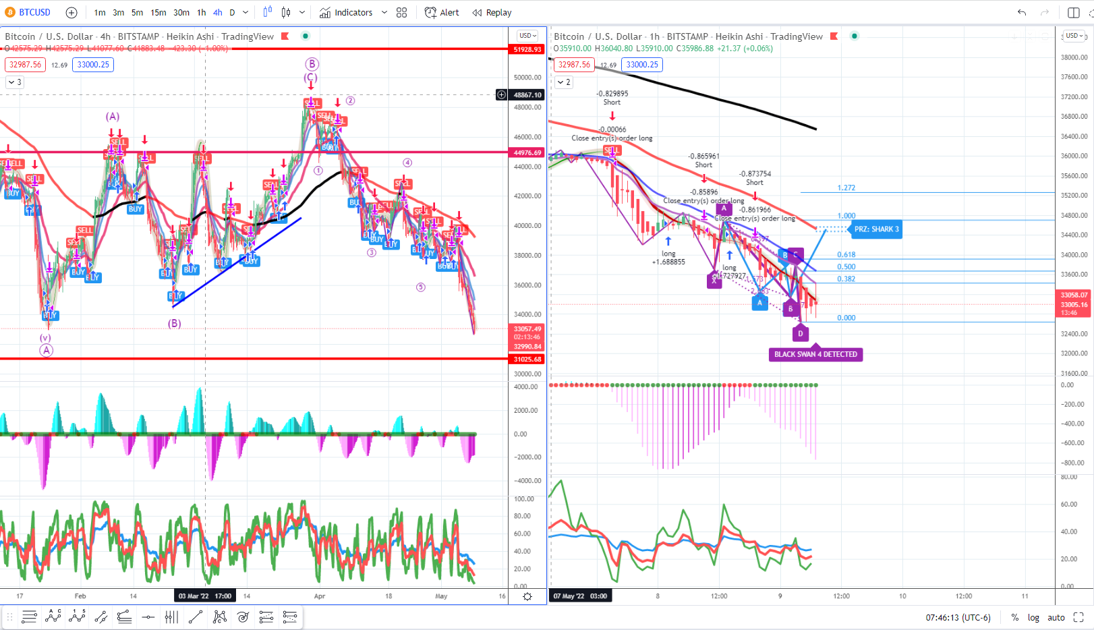Select the Gann box levels tool
This screenshot has width=1094, height=630.
[x=290, y=617]
